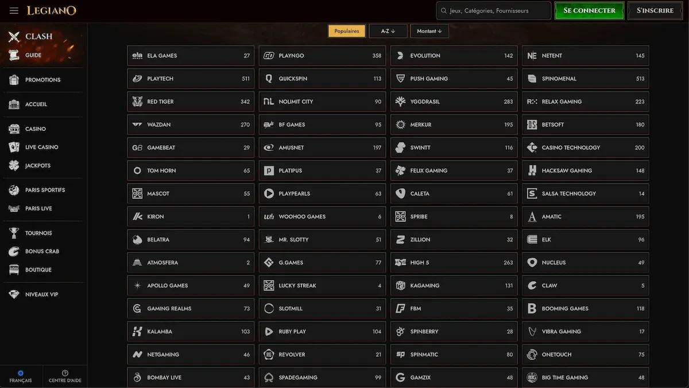
Task: Select Spinomenal provider tile
Action: point(586,79)
